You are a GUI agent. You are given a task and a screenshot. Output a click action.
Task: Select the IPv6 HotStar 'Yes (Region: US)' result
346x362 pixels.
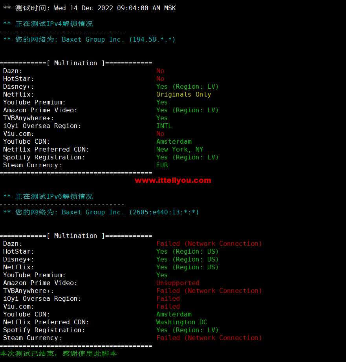[x=187, y=251]
